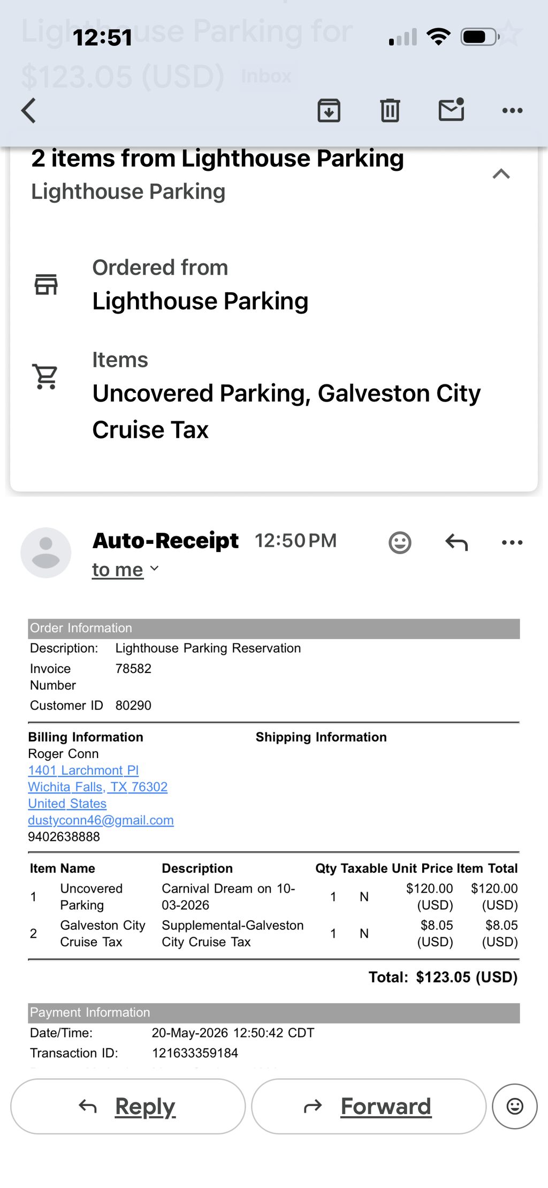Tap the United States link
The width and height of the screenshot is (548, 1188).
(67, 803)
